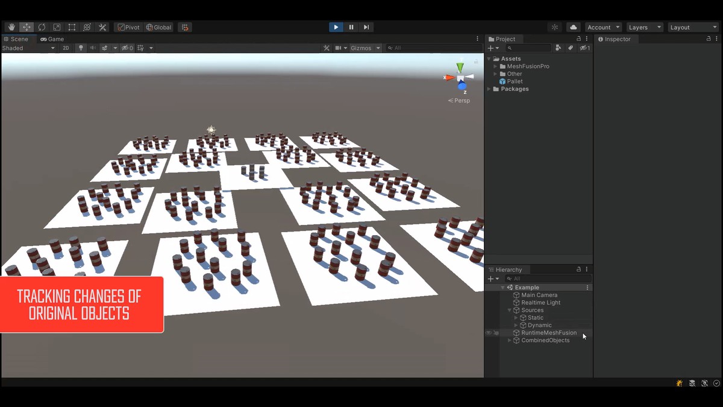Toggle scene grid visibility
The image size is (723, 407).
[x=140, y=48]
